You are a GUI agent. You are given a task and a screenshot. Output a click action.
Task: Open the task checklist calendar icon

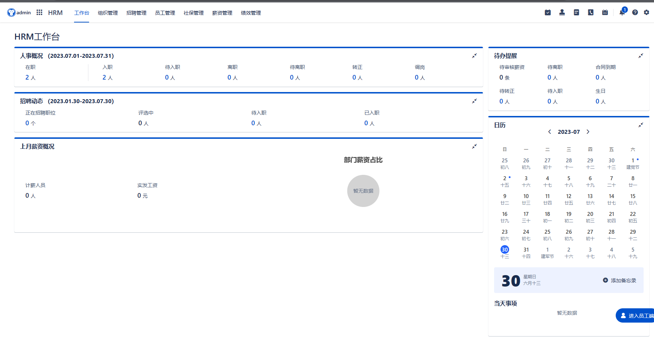point(548,12)
